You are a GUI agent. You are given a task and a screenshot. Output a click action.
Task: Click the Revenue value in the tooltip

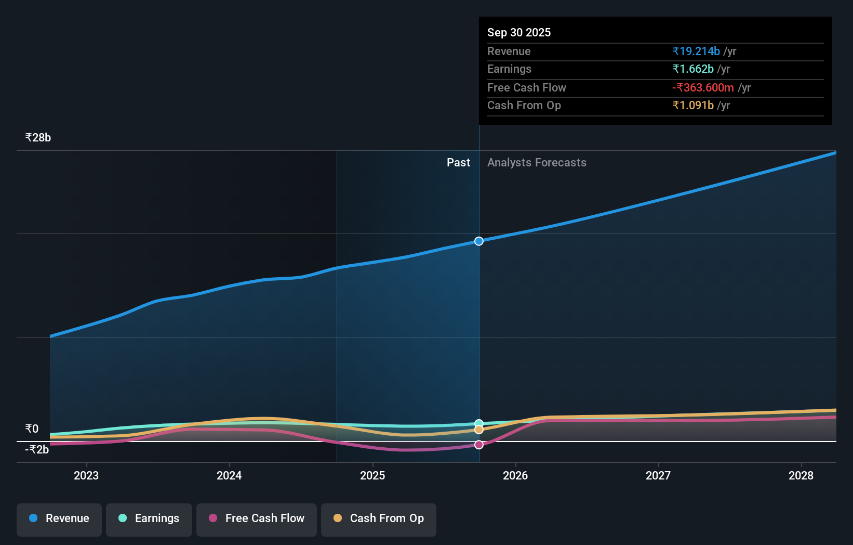pos(696,51)
